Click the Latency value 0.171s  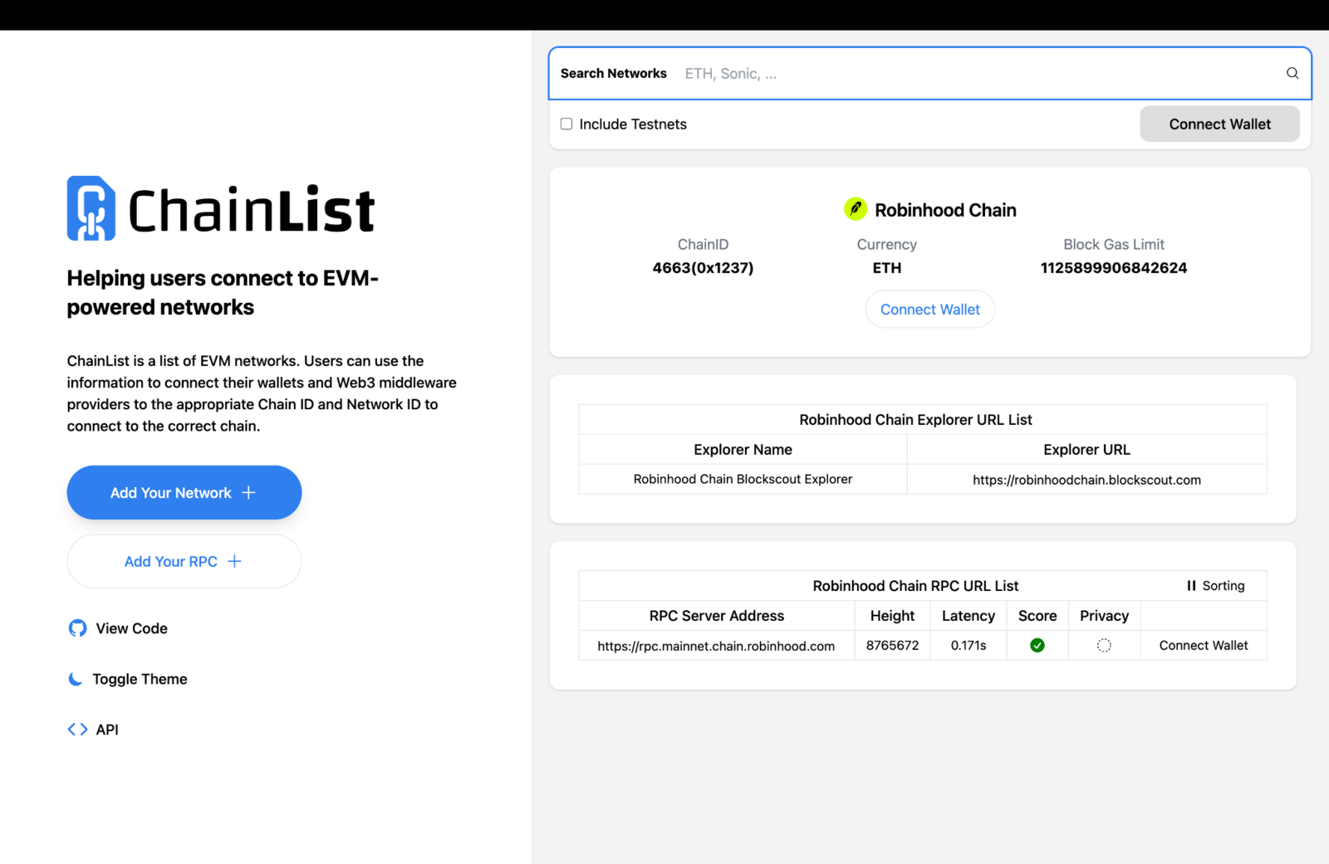(969, 645)
